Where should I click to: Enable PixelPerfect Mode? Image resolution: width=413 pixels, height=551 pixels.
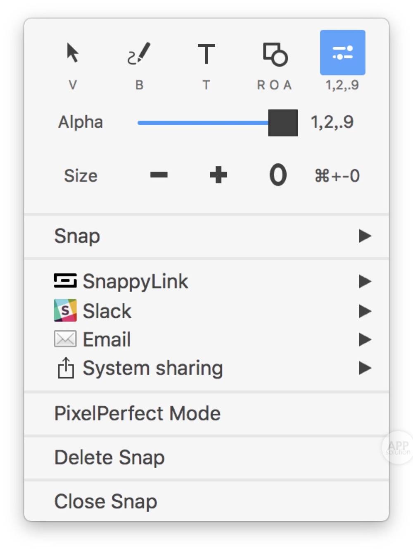[137, 413]
